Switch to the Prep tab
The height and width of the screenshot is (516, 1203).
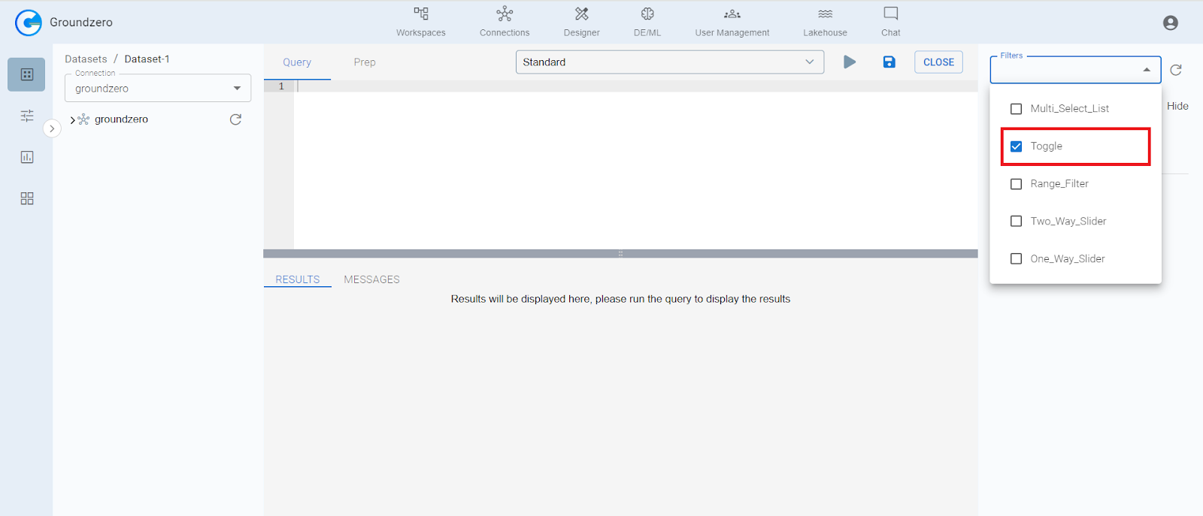pyautogui.click(x=365, y=62)
